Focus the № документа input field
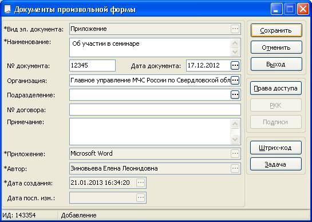Image resolution: width=312 pixels, height=222 pixels. pos(92,65)
